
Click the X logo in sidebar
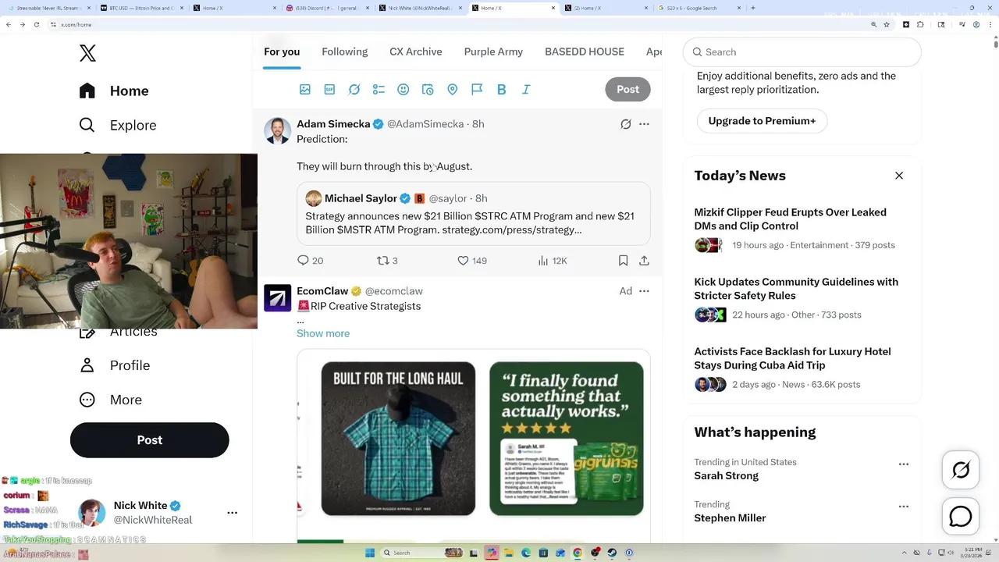[x=87, y=53]
